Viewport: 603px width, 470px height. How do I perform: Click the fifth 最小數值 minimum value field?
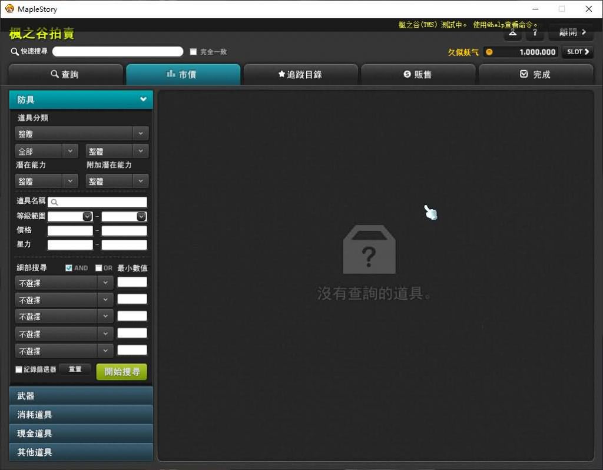[x=132, y=350]
